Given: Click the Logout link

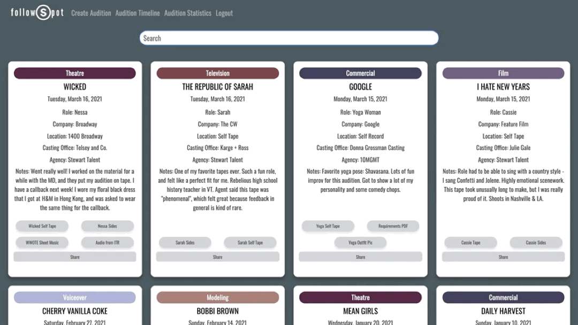Looking at the screenshot, I should pos(224,13).
